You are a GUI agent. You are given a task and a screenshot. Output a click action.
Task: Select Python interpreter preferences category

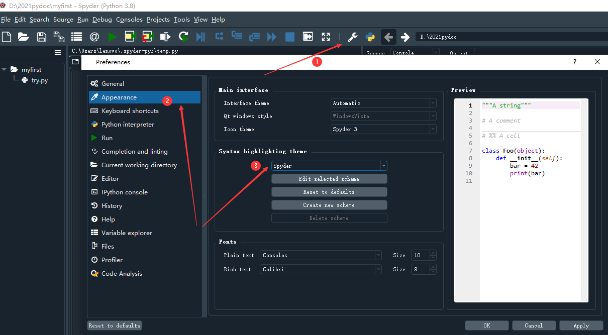[144, 125]
